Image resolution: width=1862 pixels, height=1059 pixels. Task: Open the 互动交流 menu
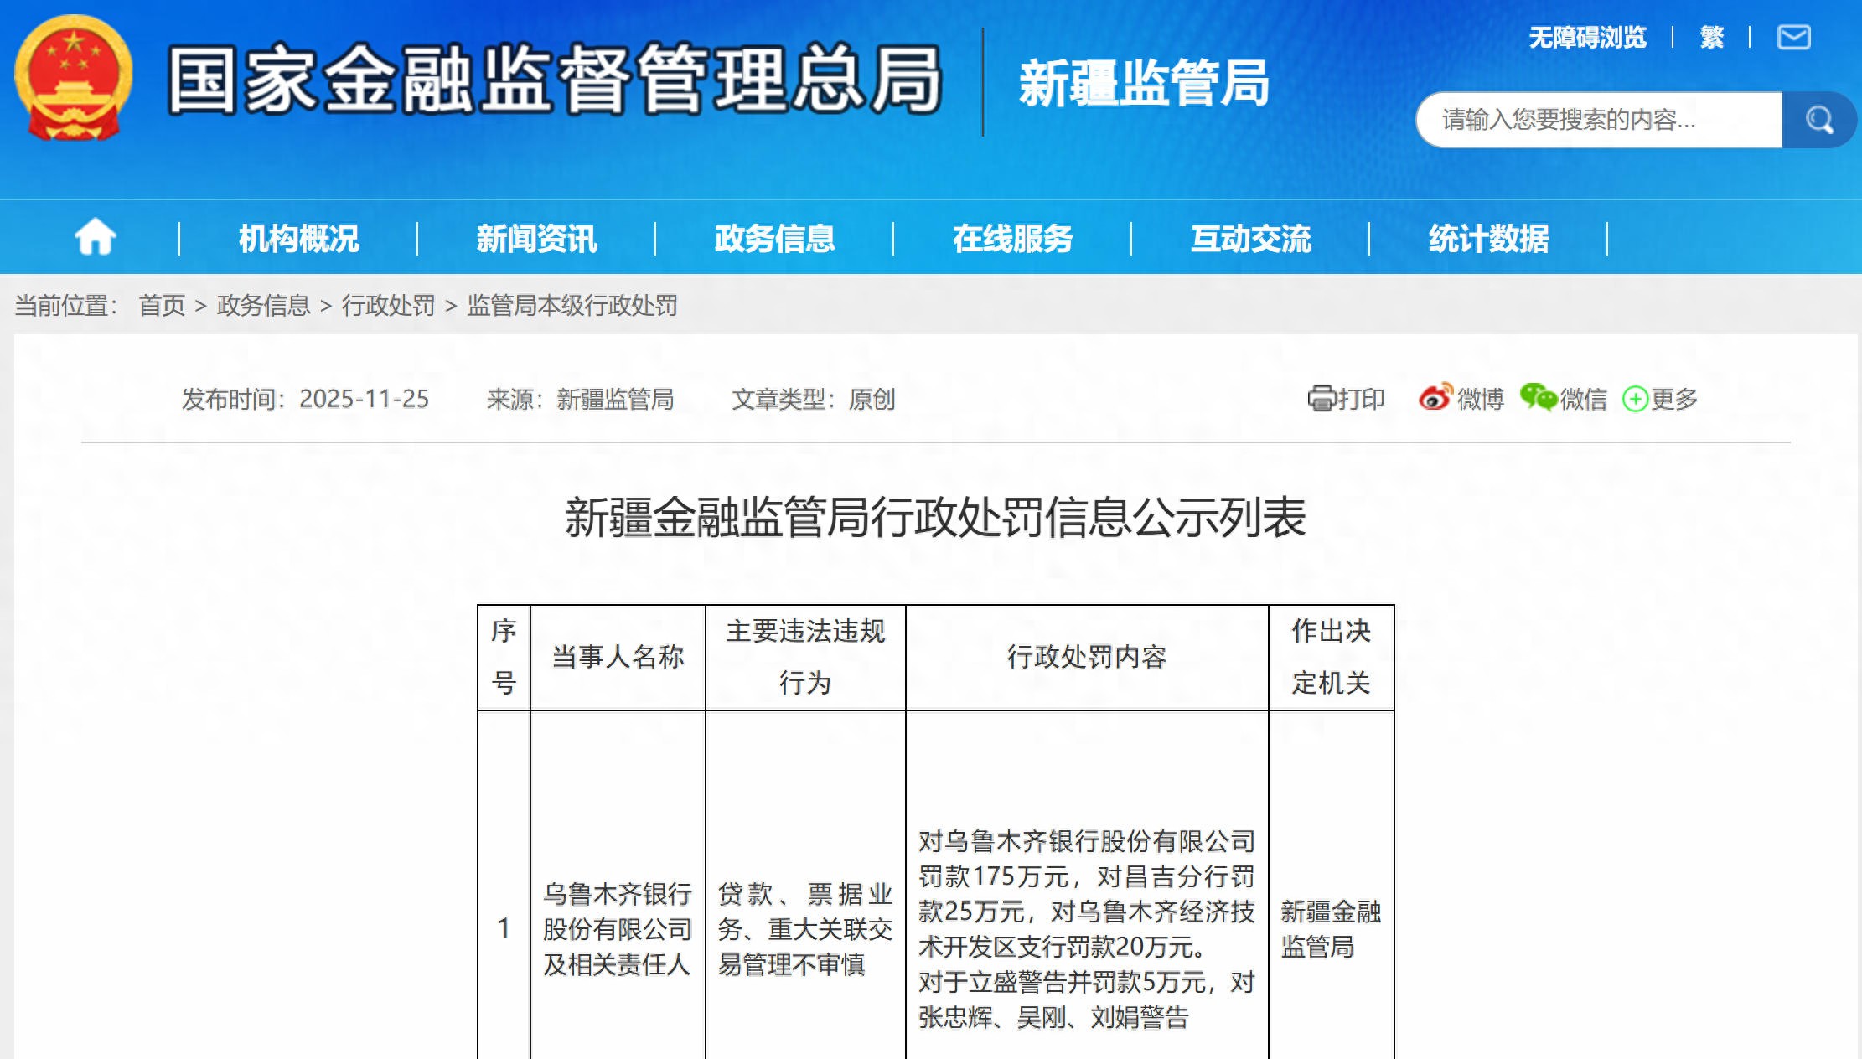pos(1250,239)
